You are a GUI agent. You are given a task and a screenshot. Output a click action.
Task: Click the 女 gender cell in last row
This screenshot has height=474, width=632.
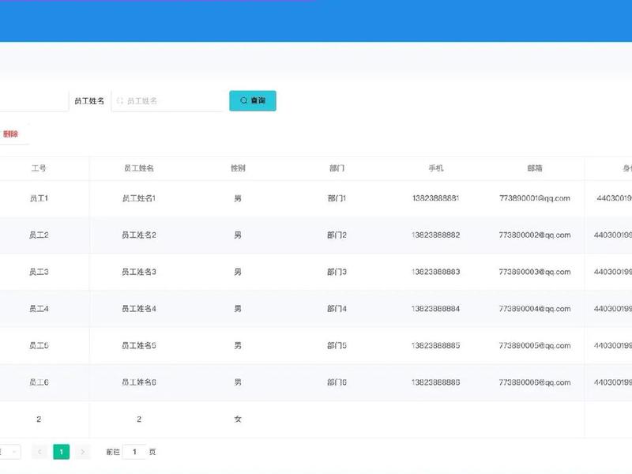click(x=238, y=419)
